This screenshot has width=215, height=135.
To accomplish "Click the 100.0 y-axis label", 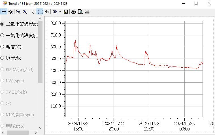I will pyautogui.click(x=56, y=106).
